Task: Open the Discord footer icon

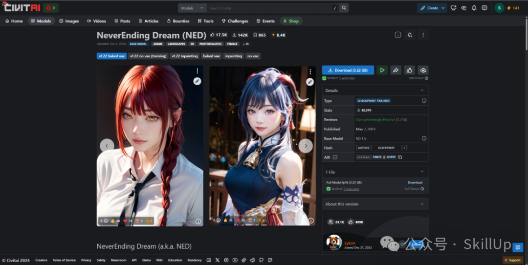Action: (209, 260)
